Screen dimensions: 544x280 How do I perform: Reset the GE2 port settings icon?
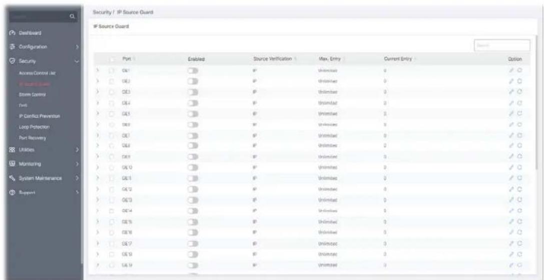519,81
